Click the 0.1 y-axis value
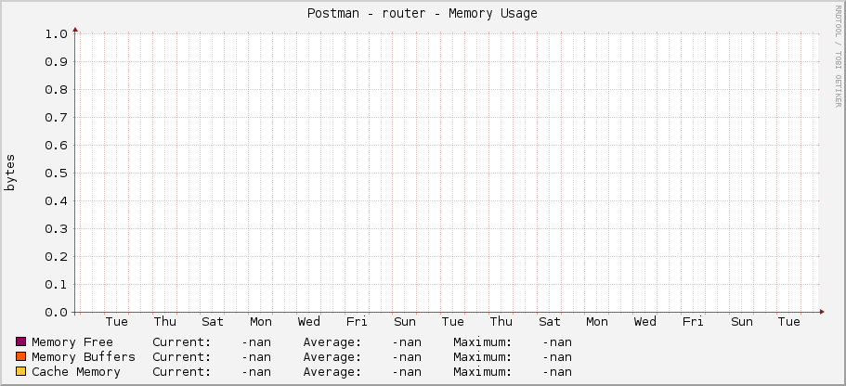The width and height of the screenshot is (846, 386). click(x=56, y=285)
